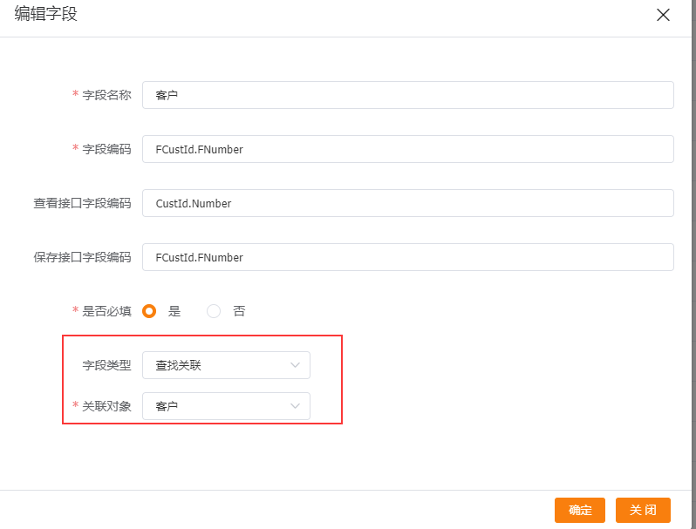Click the 否 option text

[x=239, y=311]
